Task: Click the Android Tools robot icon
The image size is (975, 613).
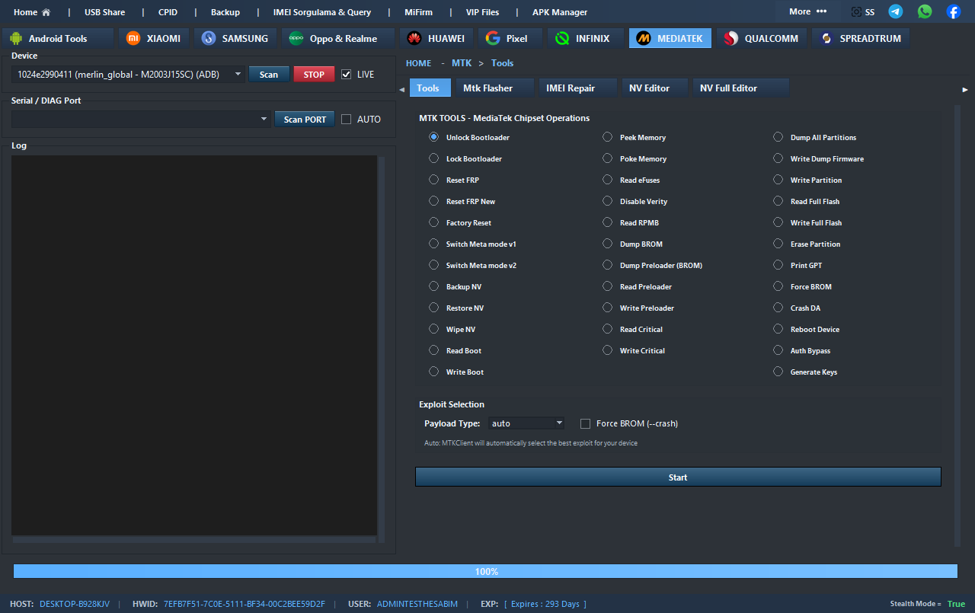Action: [16, 38]
